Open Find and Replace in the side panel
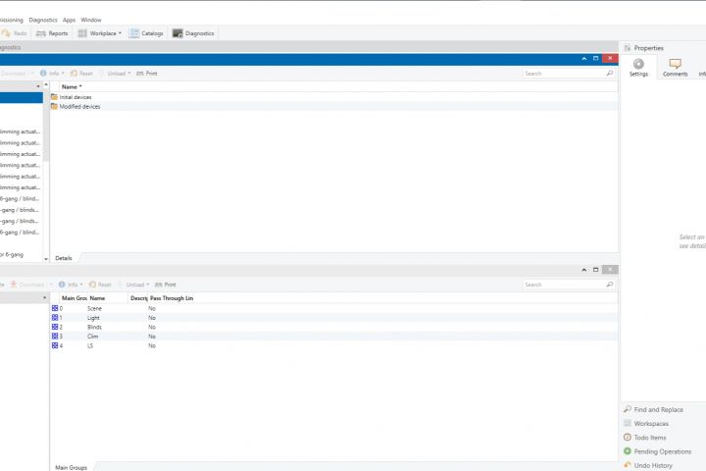Viewport: 706px width, 471px height. pos(653,409)
